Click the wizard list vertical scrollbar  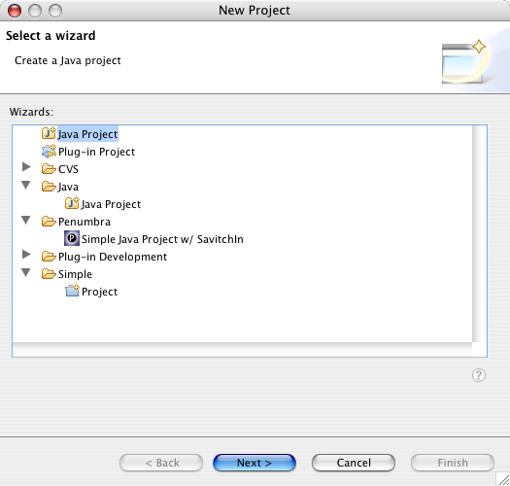point(480,233)
